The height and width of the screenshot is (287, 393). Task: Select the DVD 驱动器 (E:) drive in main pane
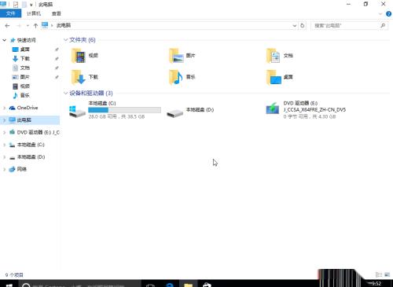coord(306,110)
